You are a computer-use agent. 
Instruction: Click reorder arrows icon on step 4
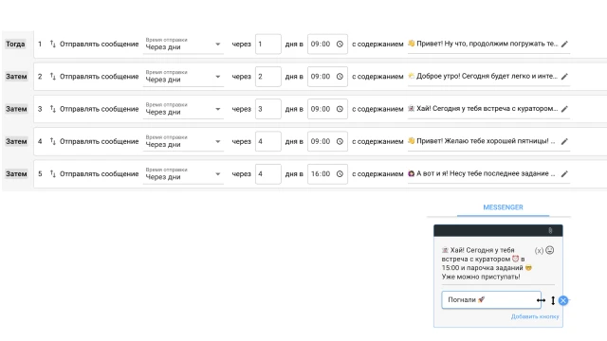click(53, 141)
